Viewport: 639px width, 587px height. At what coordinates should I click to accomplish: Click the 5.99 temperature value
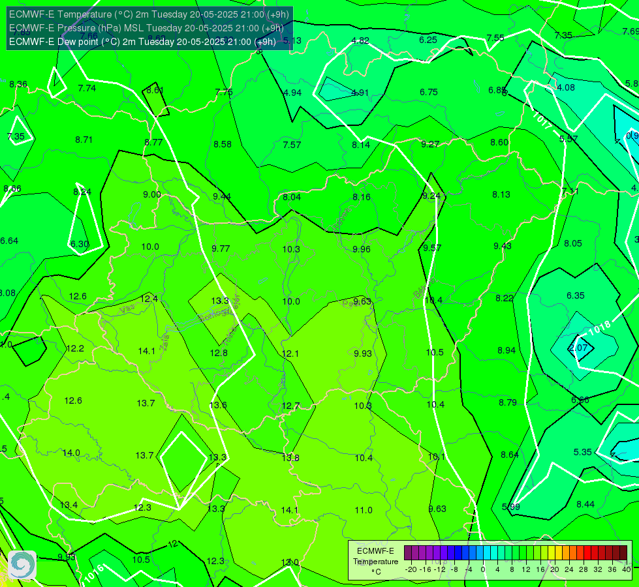[511, 507]
